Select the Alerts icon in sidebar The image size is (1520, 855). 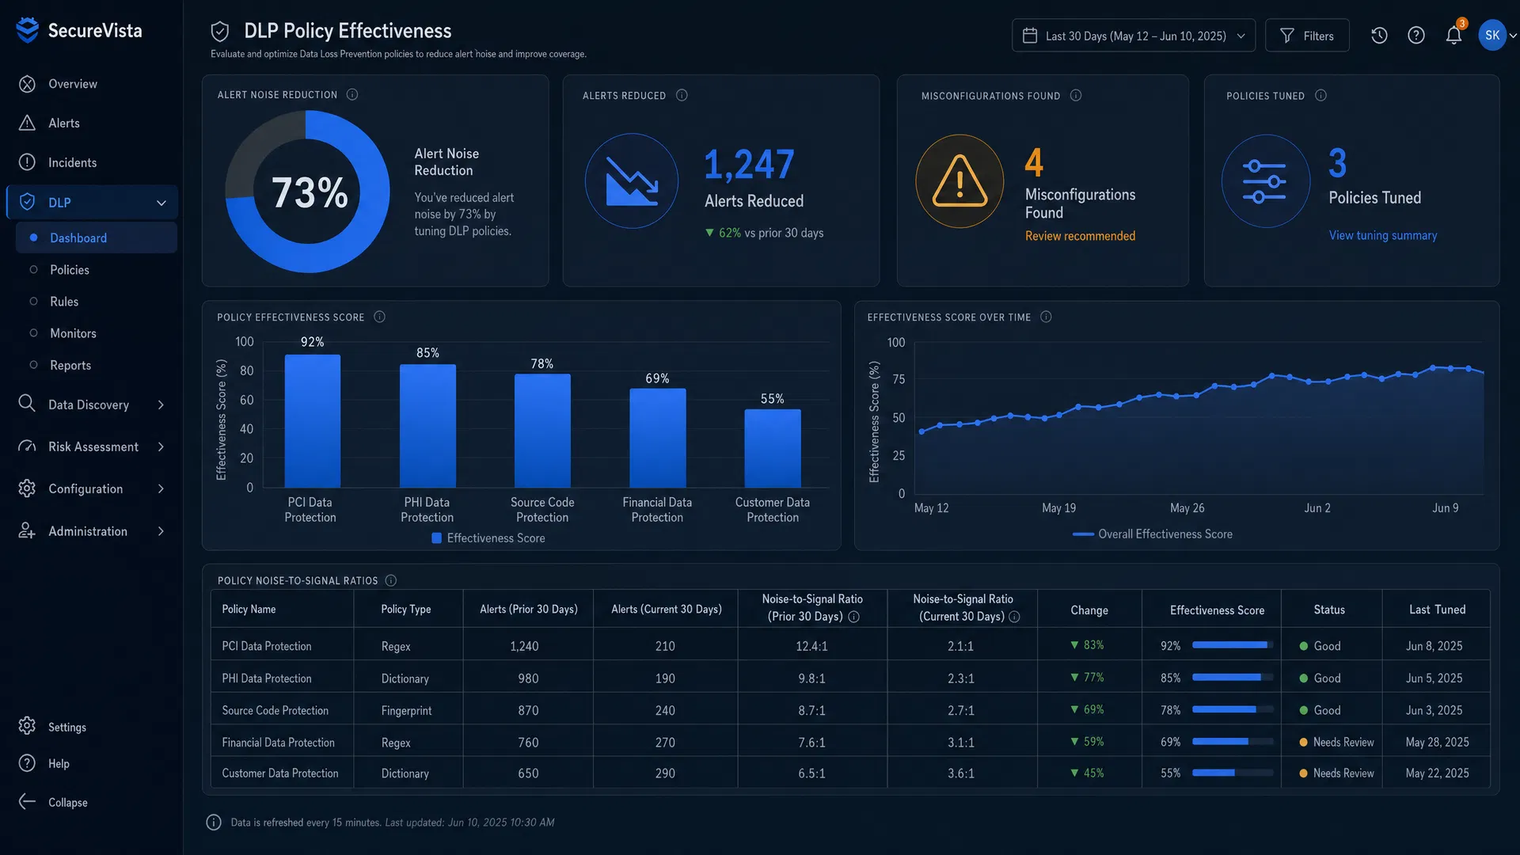click(x=28, y=123)
